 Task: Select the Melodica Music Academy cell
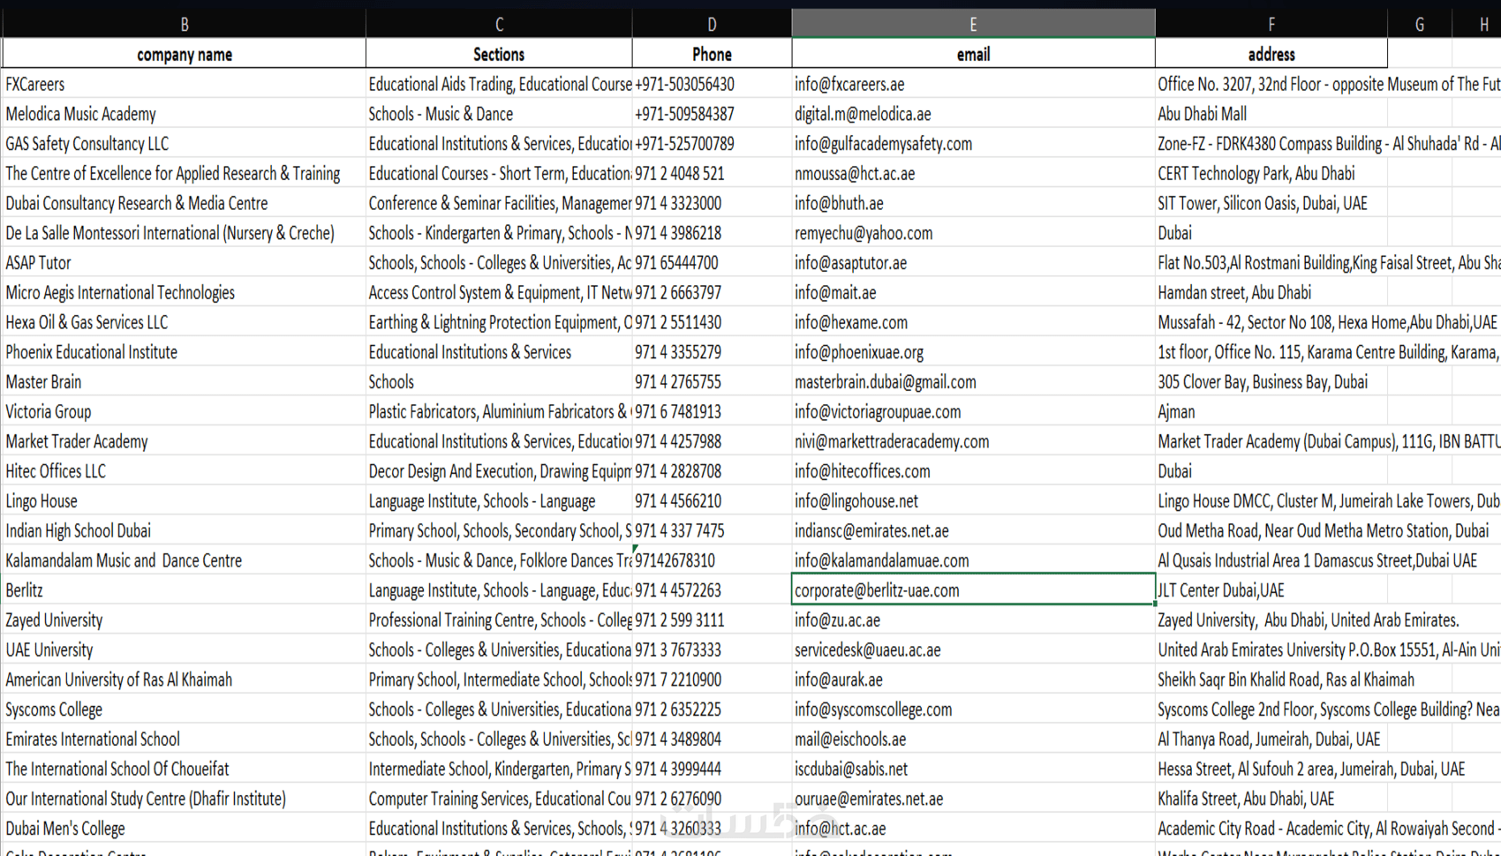coord(184,114)
